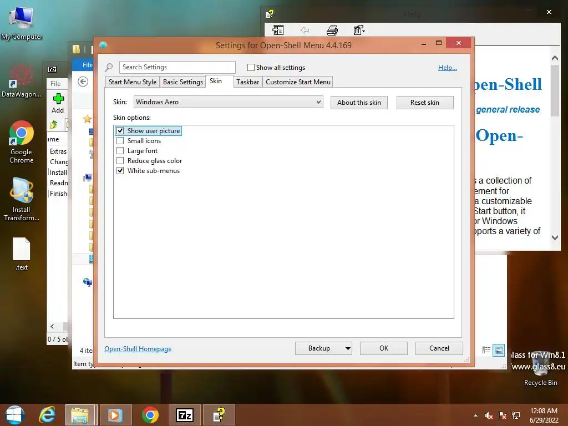Confirm settings with OK button
Viewport: 568px width, 426px height.
384,348
